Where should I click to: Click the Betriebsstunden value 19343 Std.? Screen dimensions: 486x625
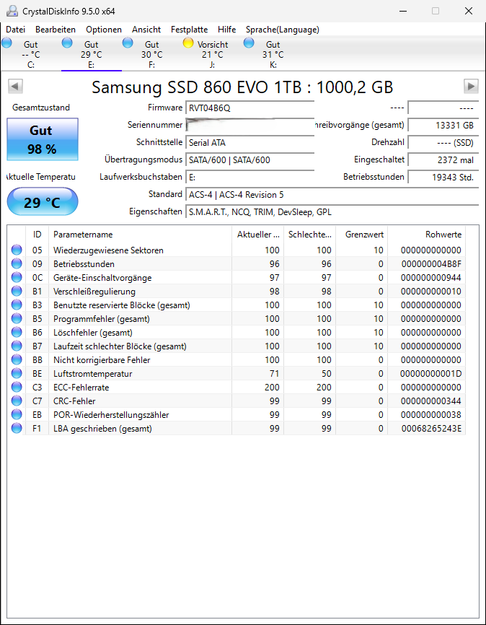[443, 177]
